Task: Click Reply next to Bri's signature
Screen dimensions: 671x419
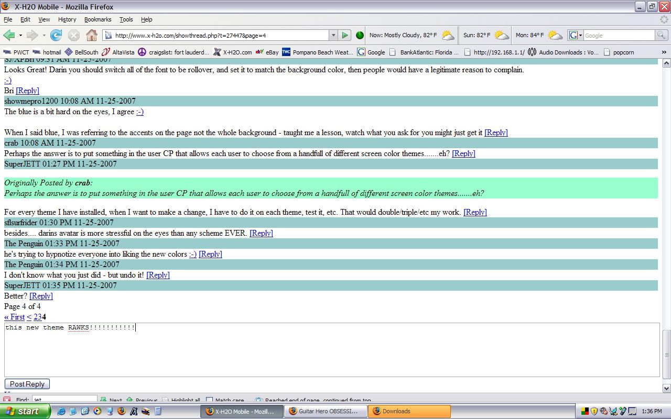Action: [27, 91]
